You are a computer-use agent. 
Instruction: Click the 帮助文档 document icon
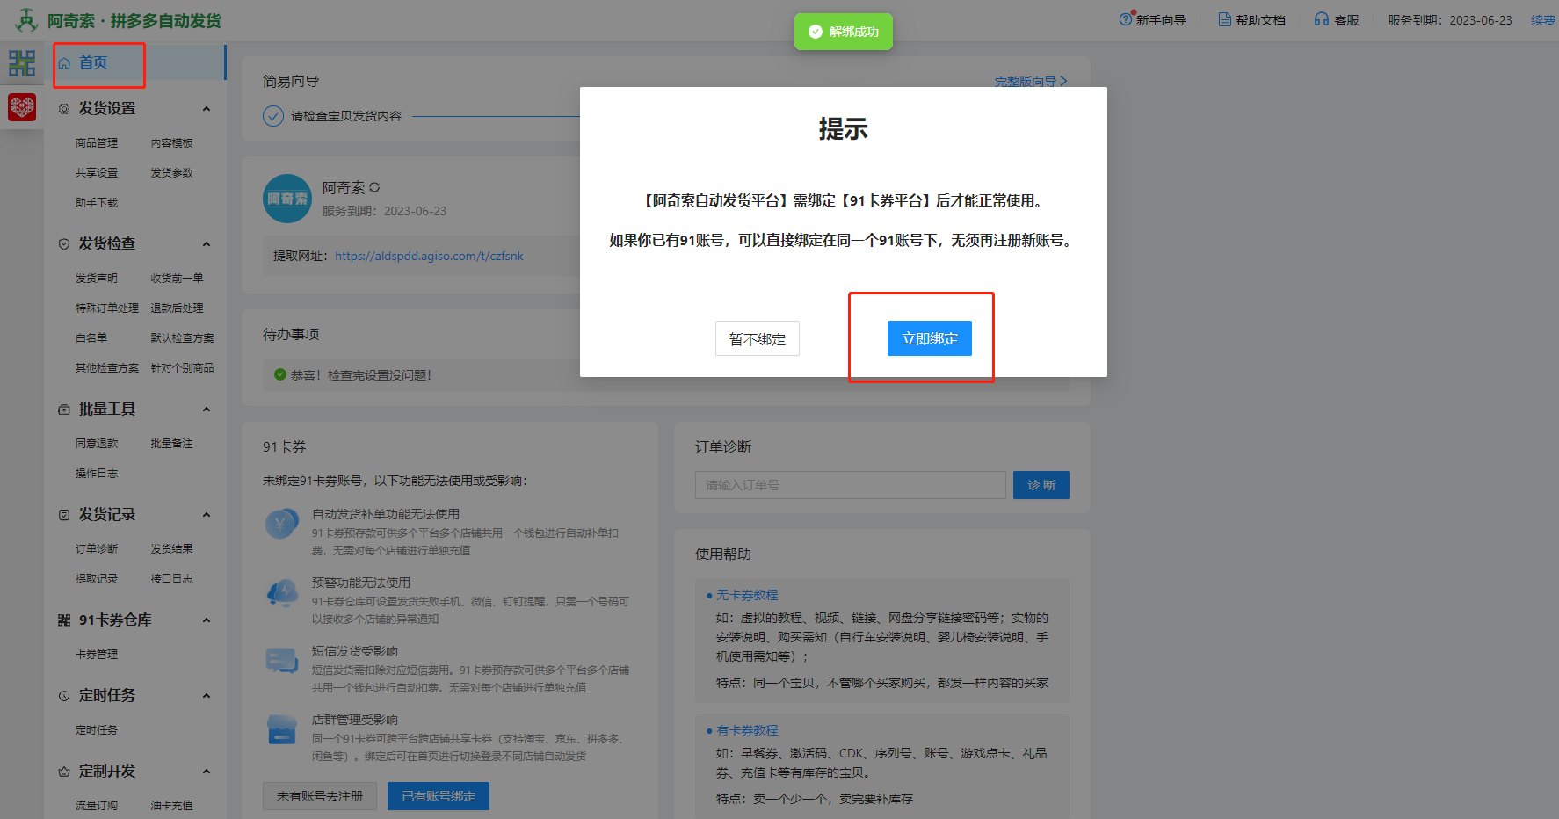(1225, 19)
